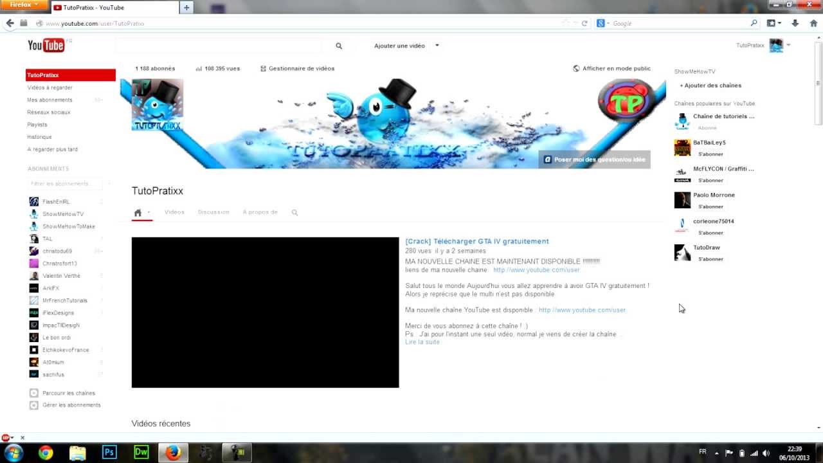
Task: Open Christofort13 subscription channel
Action: click(x=59, y=263)
